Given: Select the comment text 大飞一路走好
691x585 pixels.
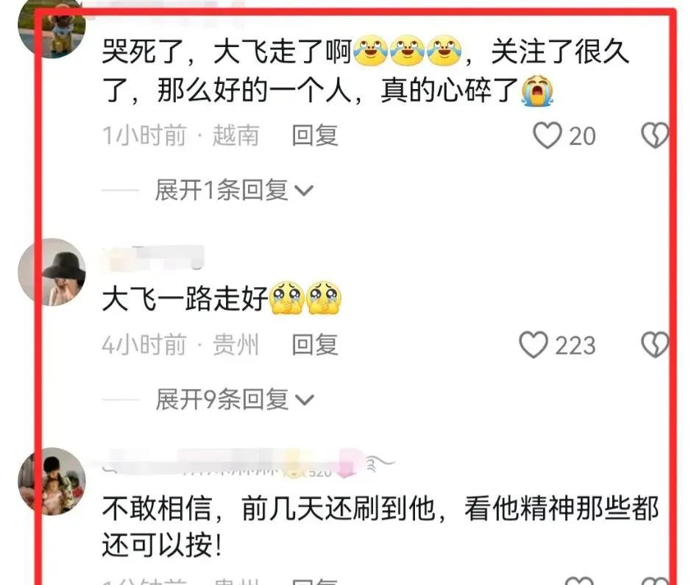Looking at the screenshot, I should point(185,299).
